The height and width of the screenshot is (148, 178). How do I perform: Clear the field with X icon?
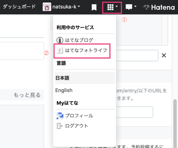click(x=164, y=55)
